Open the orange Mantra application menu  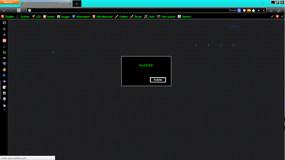pyautogui.click(x=10, y=2)
